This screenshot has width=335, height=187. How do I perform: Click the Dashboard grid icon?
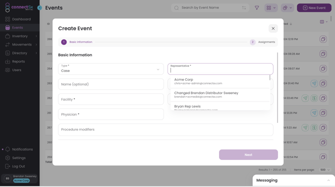7,19
